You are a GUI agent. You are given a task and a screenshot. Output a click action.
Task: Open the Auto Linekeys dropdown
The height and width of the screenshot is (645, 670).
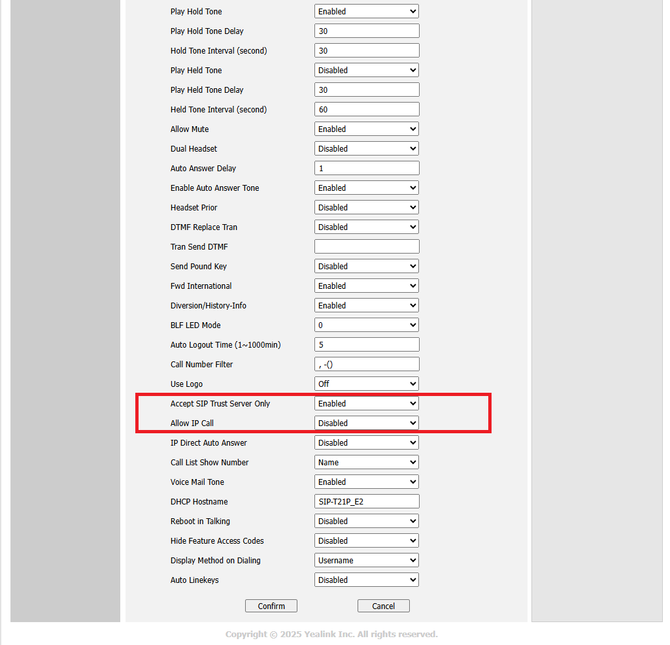click(366, 580)
